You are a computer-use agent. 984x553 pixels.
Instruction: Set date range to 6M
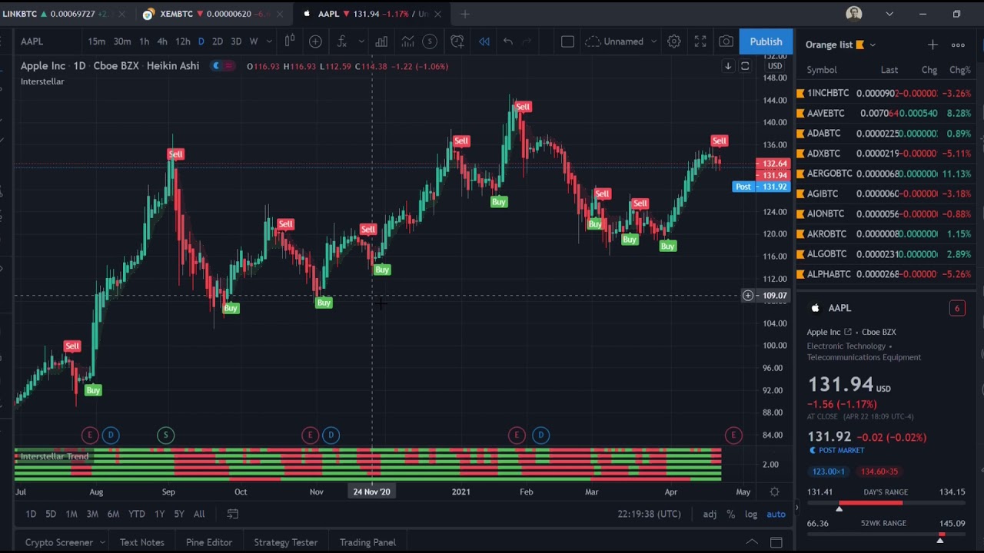113,514
